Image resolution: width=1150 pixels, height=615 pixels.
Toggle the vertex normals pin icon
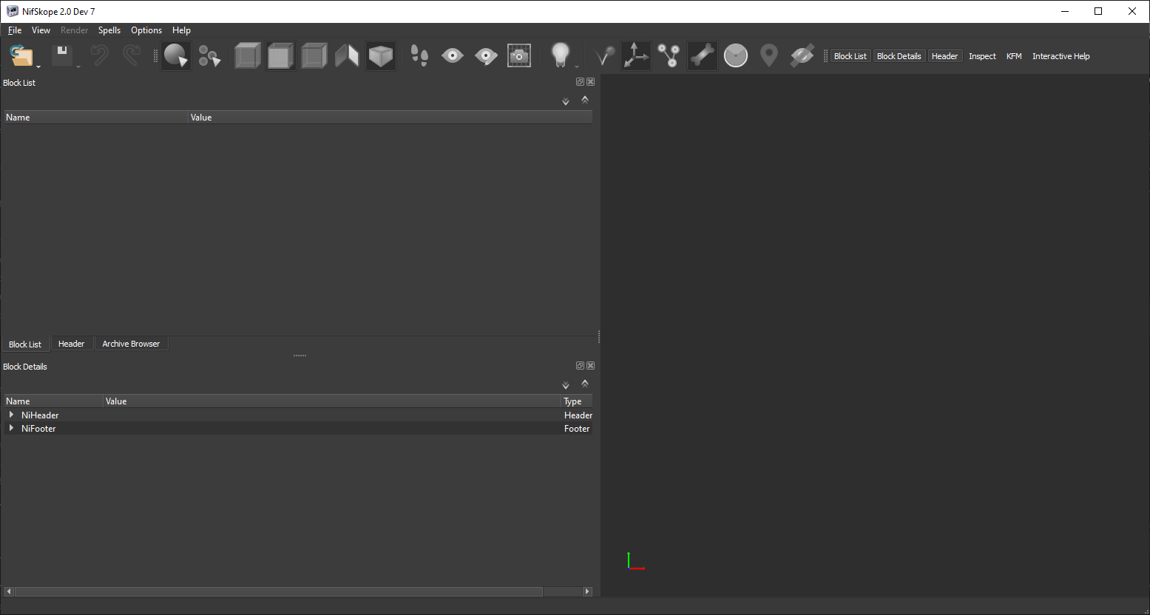[603, 56]
